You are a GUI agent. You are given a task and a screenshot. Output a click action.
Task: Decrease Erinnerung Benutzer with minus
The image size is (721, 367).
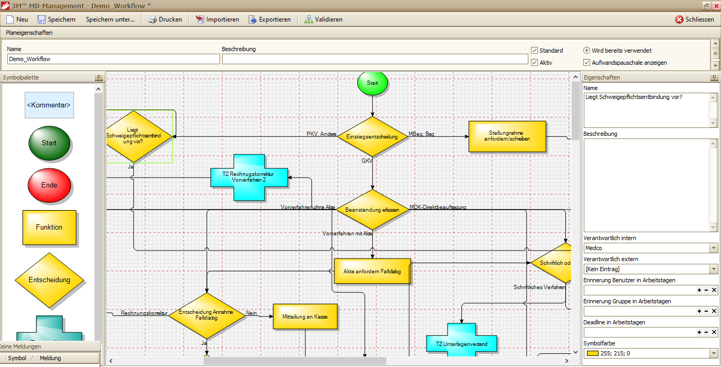706,290
